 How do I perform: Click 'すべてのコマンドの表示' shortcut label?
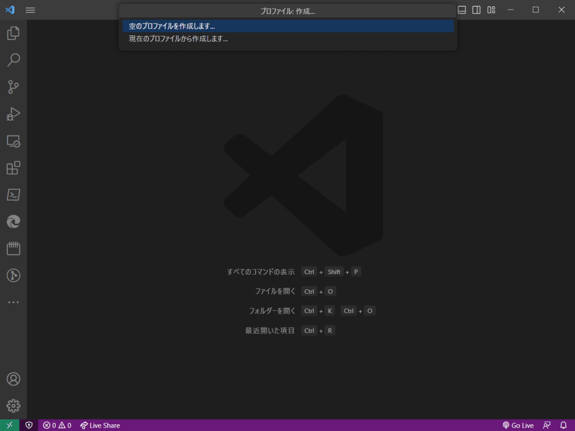click(x=261, y=272)
